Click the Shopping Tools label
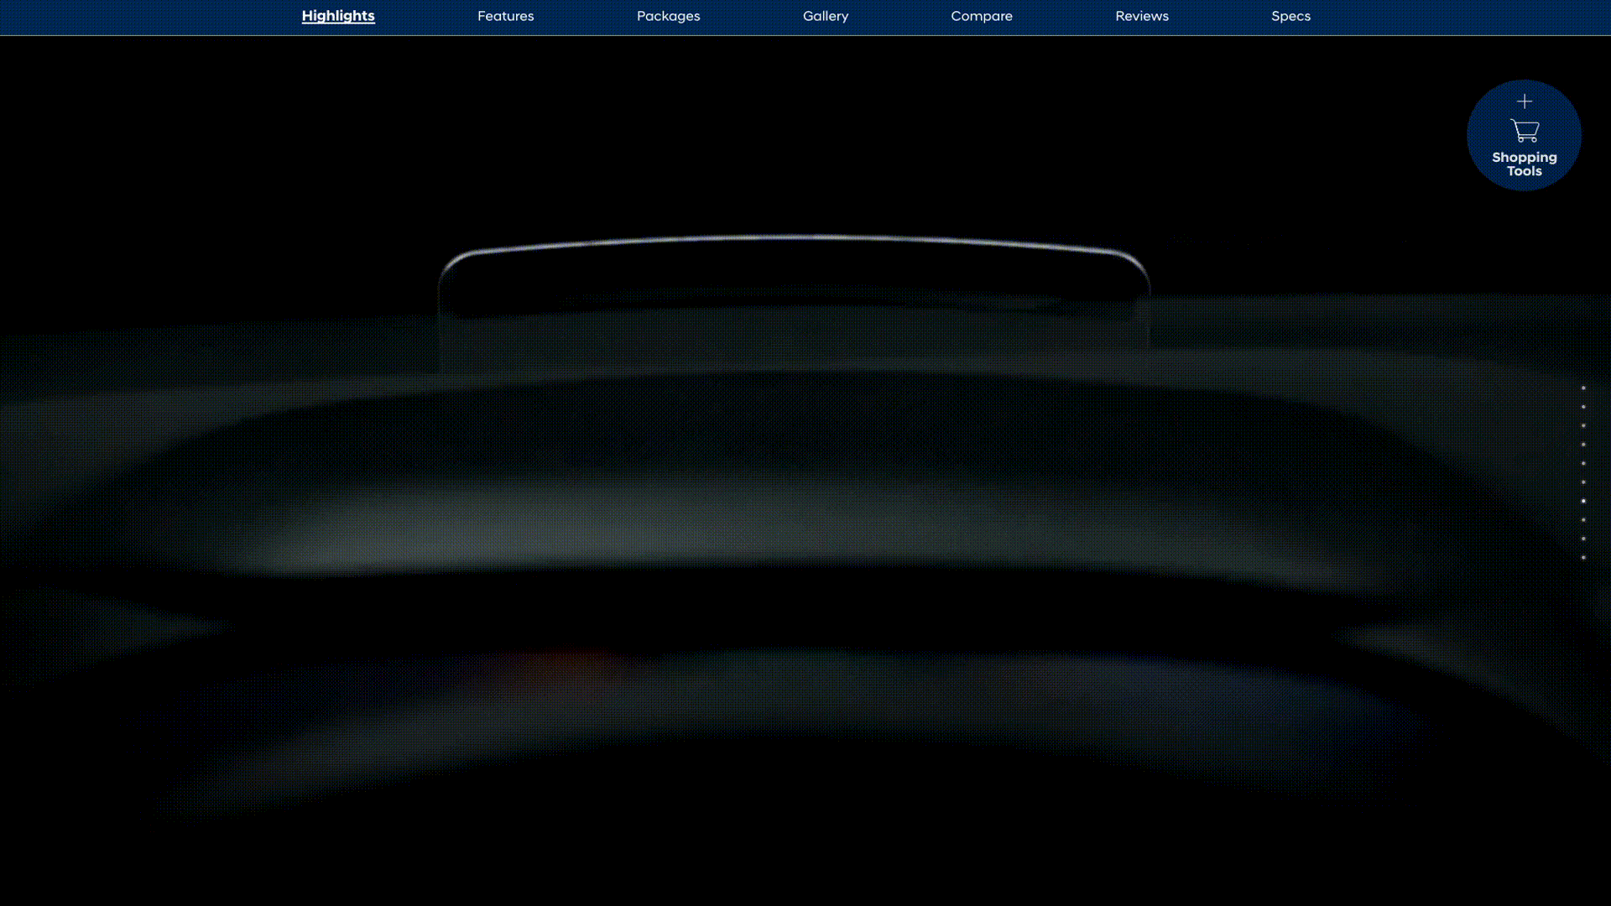 click(x=1525, y=164)
